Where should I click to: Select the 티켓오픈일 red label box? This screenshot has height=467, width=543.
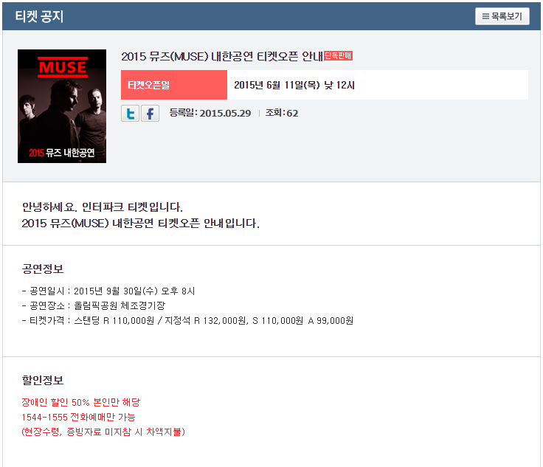174,85
